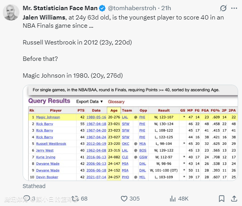This screenshot has width=242, height=206.
Task: Like the tweet via heart icon
Action: (x=124, y=199)
